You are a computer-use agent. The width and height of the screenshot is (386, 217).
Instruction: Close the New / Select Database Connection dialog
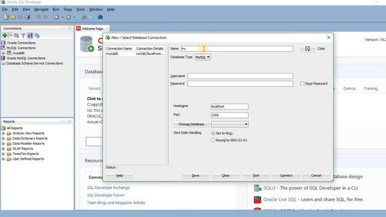pyautogui.click(x=329, y=37)
